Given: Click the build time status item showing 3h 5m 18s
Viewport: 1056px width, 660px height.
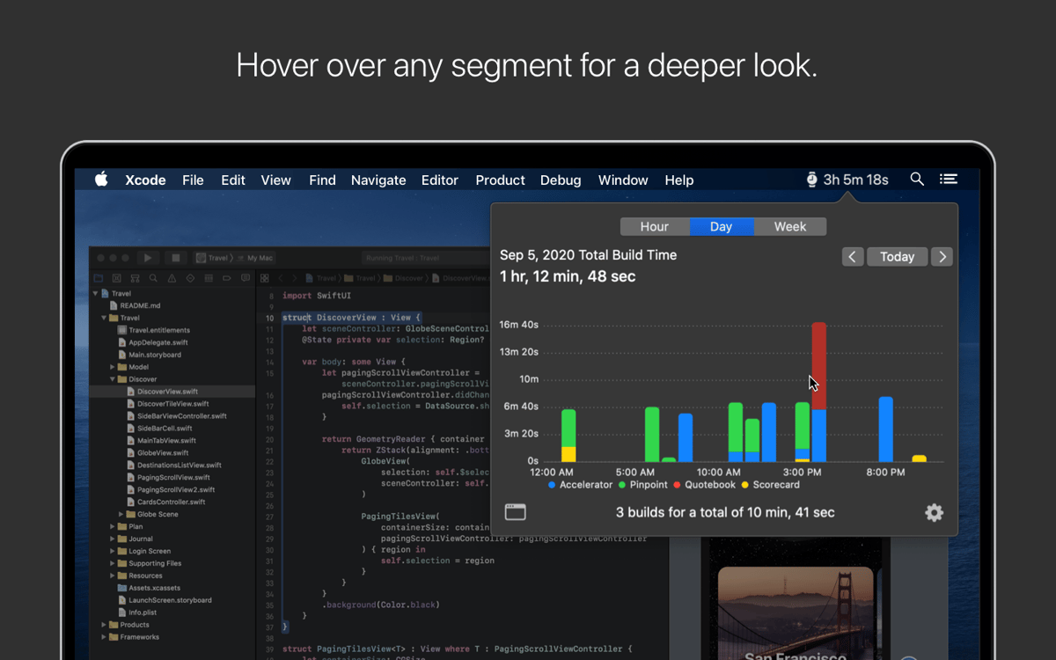Looking at the screenshot, I should pos(847,180).
